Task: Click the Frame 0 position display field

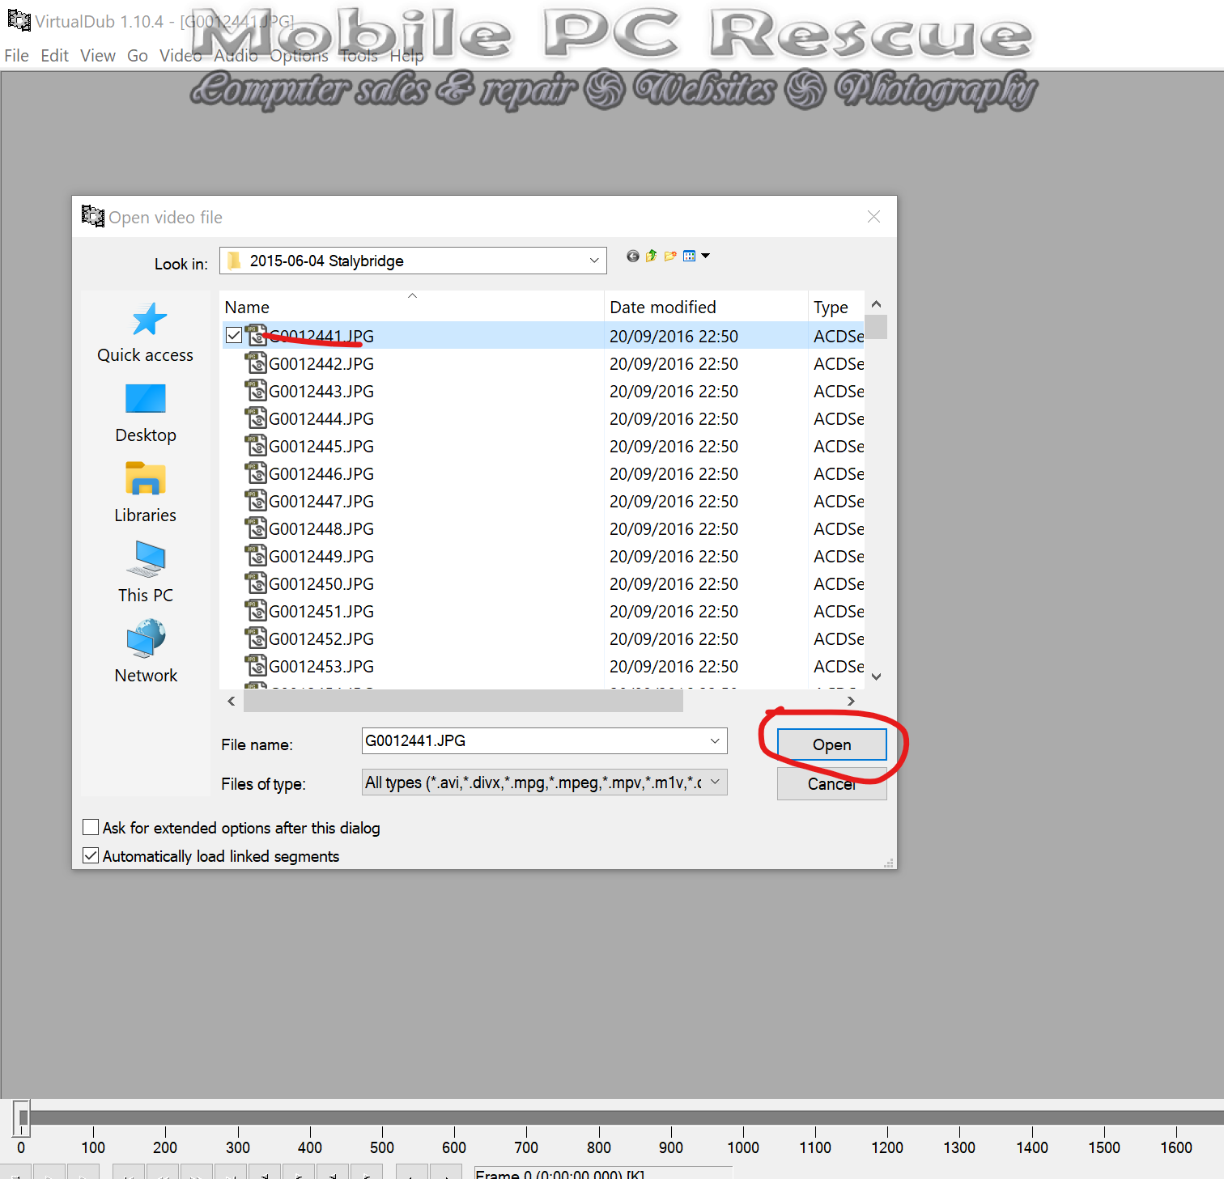Action: pyautogui.click(x=603, y=1173)
